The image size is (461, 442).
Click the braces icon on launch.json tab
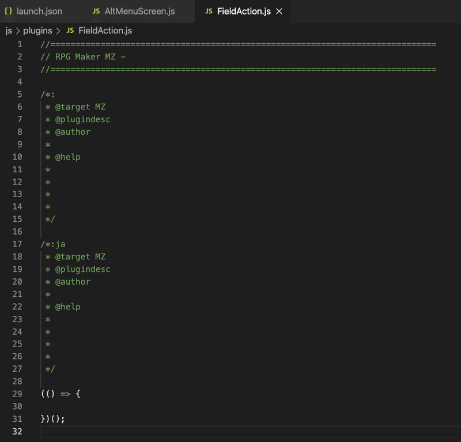coord(9,12)
